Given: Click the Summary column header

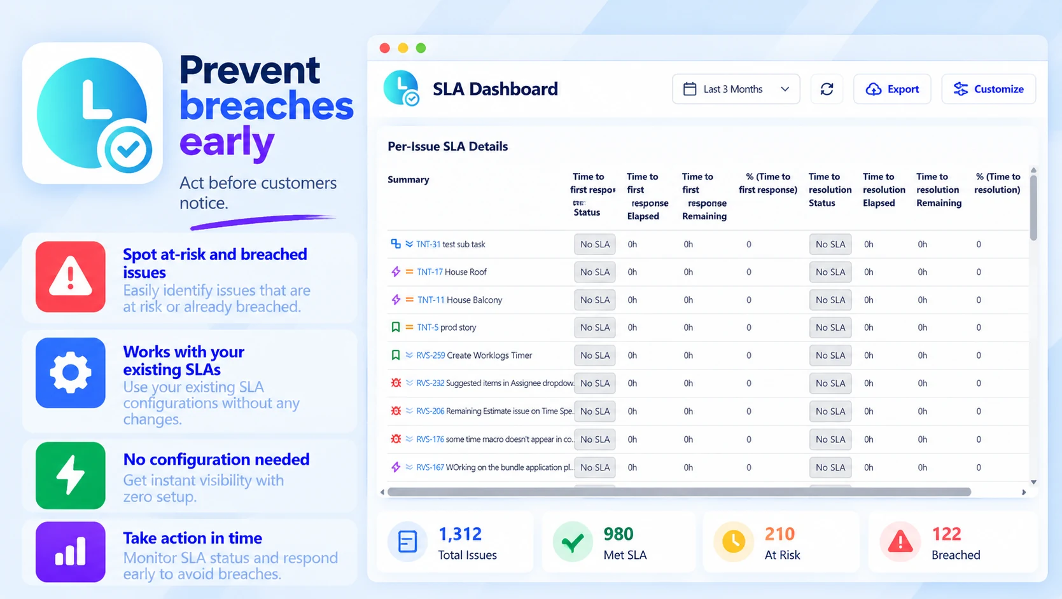Looking at the screenshot, I should coord(409,180).
